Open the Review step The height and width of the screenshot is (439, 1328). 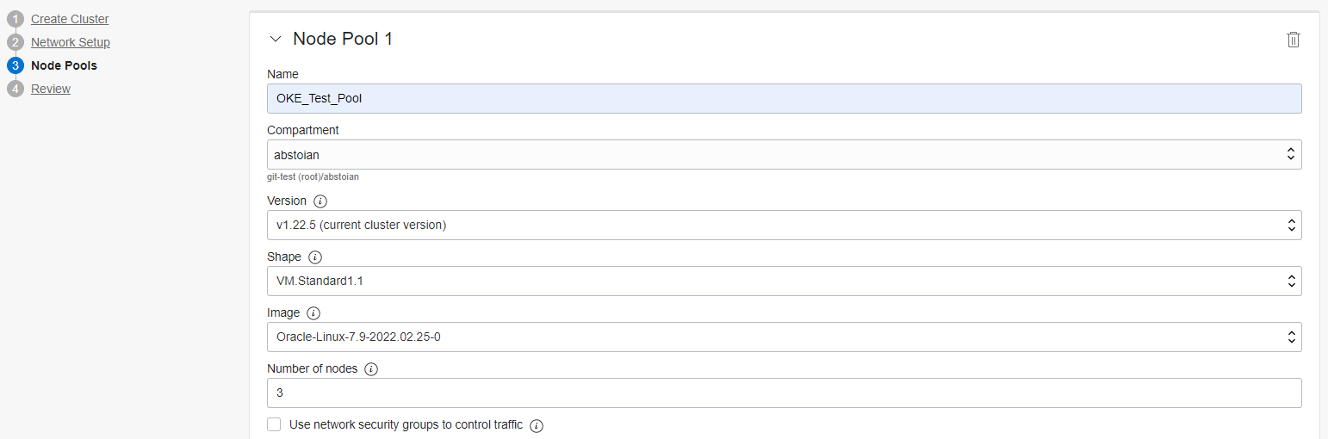tap(51, 89)
